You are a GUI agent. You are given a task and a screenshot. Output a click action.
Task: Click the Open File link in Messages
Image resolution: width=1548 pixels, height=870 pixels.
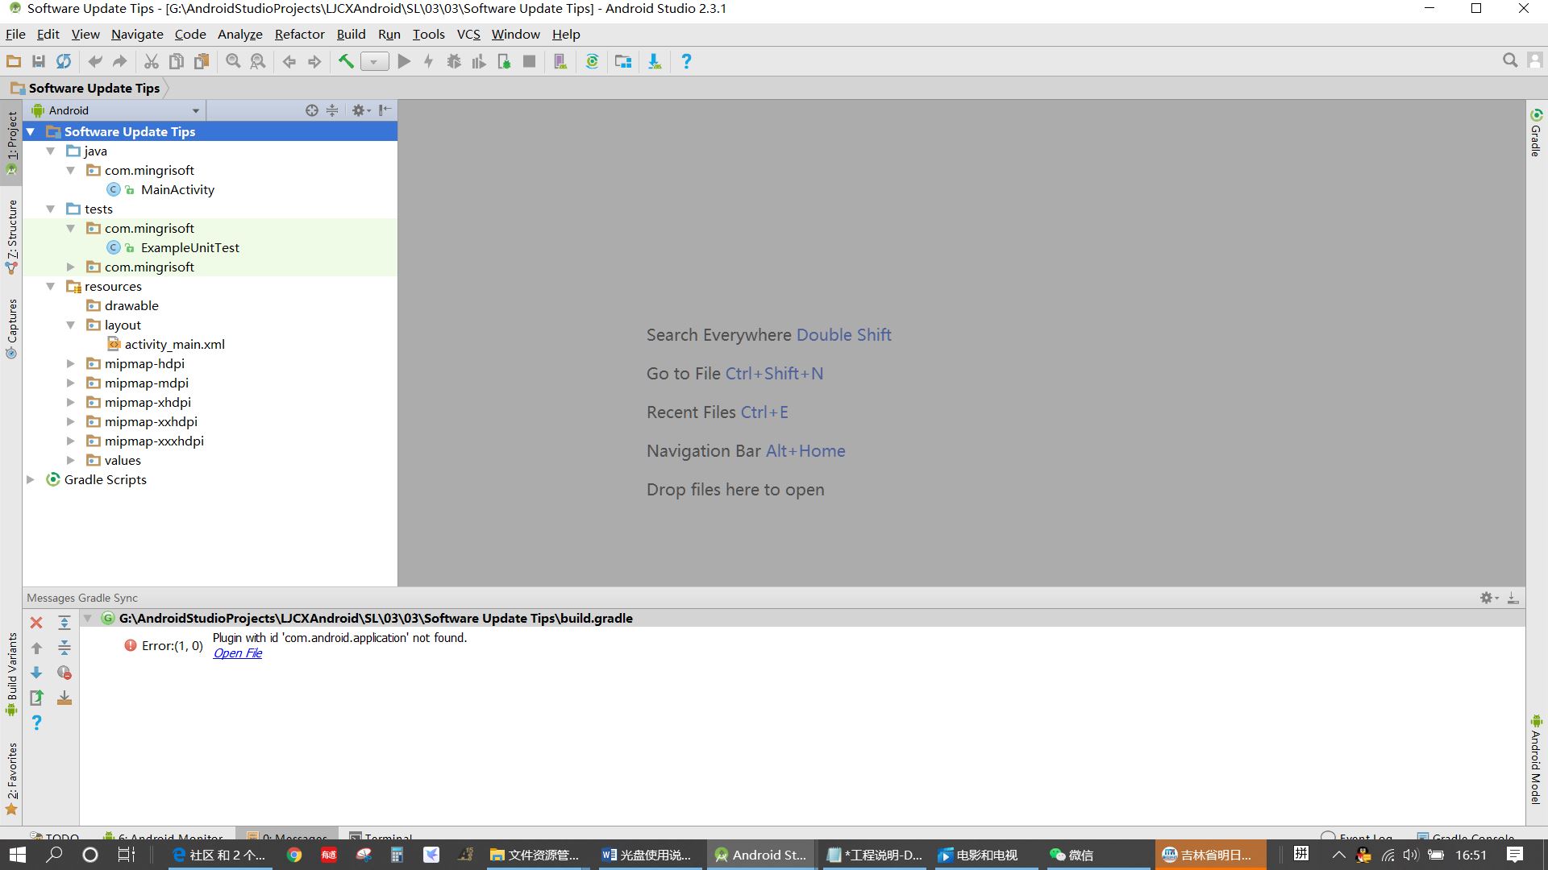click(237, 653)
